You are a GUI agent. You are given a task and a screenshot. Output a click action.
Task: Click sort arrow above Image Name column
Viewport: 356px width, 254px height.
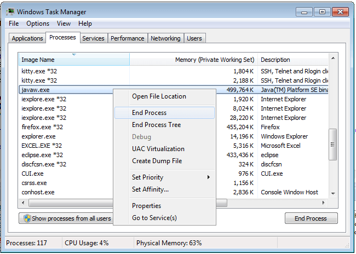[73, 55]
